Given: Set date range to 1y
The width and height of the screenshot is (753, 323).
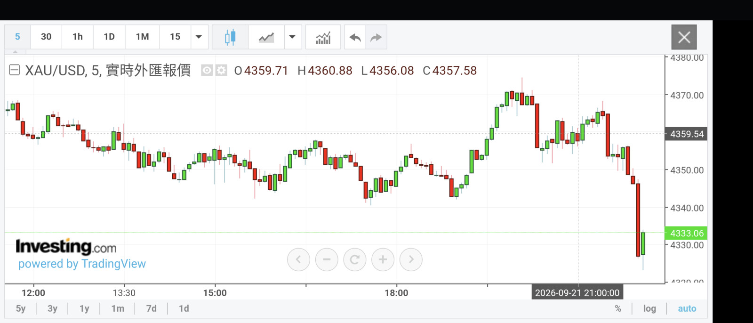Looking at the screenshot, I should [84, 308].
